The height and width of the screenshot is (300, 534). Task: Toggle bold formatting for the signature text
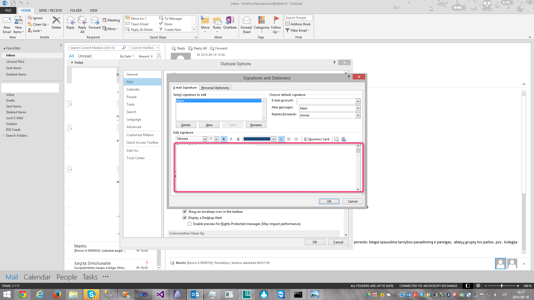click(x=224, y=139)
